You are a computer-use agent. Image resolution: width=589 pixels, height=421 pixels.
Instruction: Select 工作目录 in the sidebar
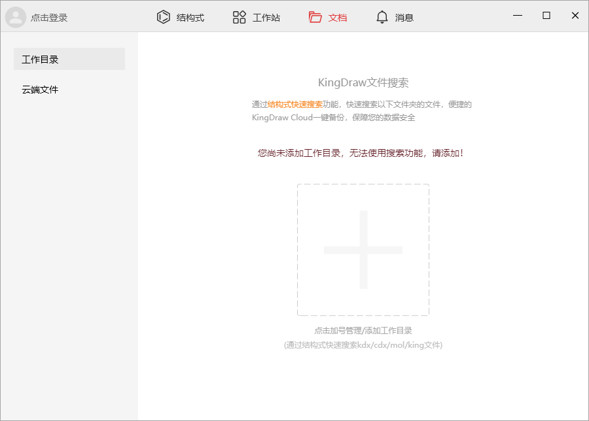69,59
